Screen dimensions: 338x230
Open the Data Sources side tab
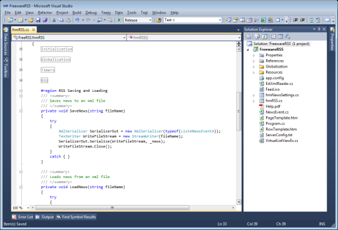[6, 41]
